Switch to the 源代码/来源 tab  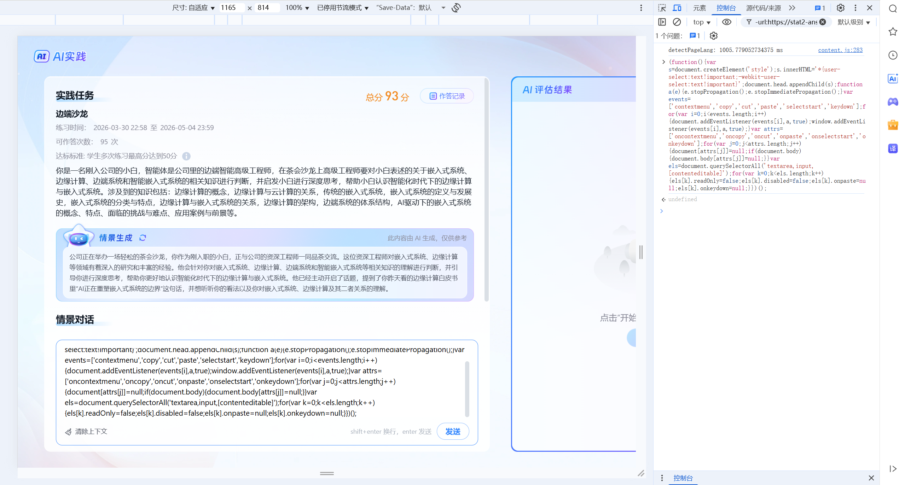pyautogui.click(x=763, y=8)
